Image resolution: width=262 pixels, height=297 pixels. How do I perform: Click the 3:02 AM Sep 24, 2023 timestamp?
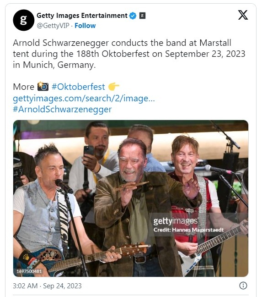pyautogui.click(x=47, y=286)
